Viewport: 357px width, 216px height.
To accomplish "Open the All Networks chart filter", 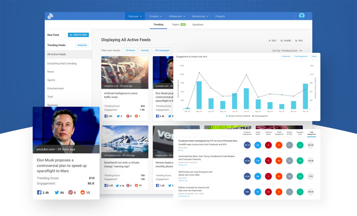I will 286,56.
